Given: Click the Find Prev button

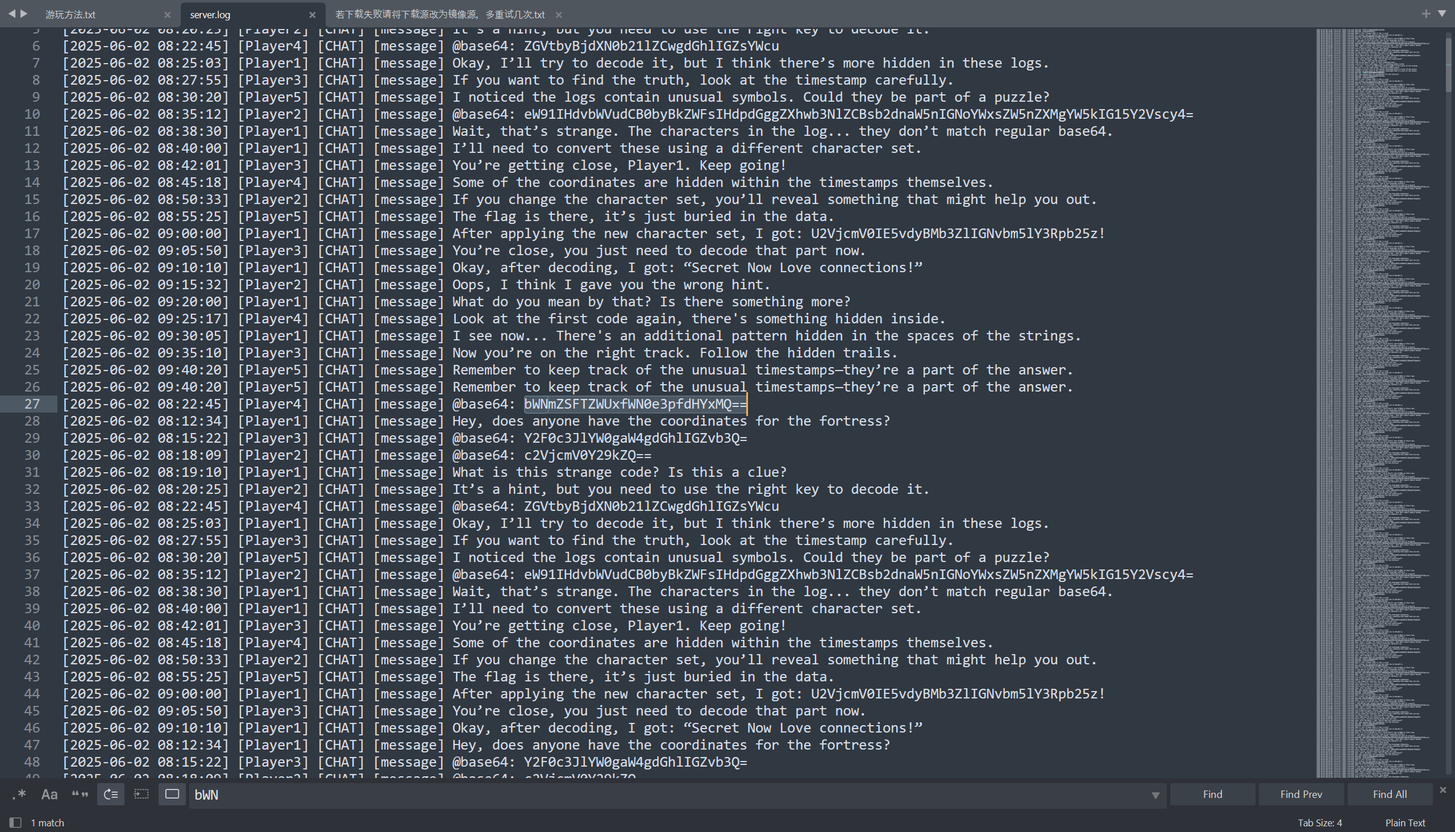Looking at the screenshot, I should coord(1301,794).
